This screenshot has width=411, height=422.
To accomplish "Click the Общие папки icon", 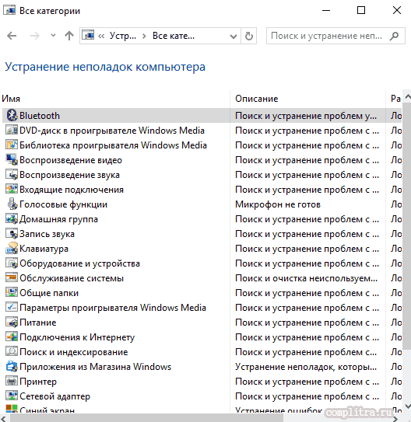I will (12, 293).
